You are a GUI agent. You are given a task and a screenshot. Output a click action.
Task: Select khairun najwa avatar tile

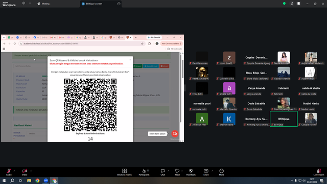tap(229, 119)
